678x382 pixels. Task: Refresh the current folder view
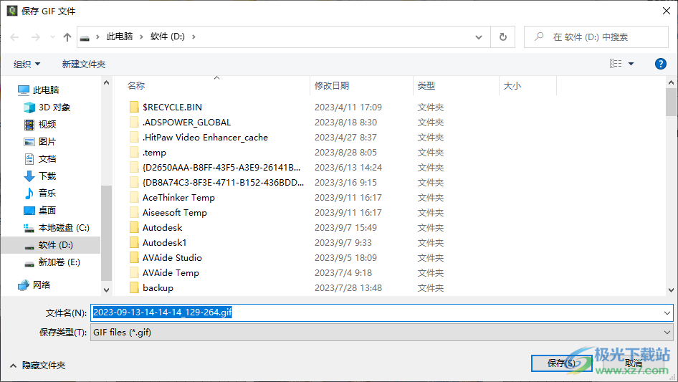(x=503, y=37)
